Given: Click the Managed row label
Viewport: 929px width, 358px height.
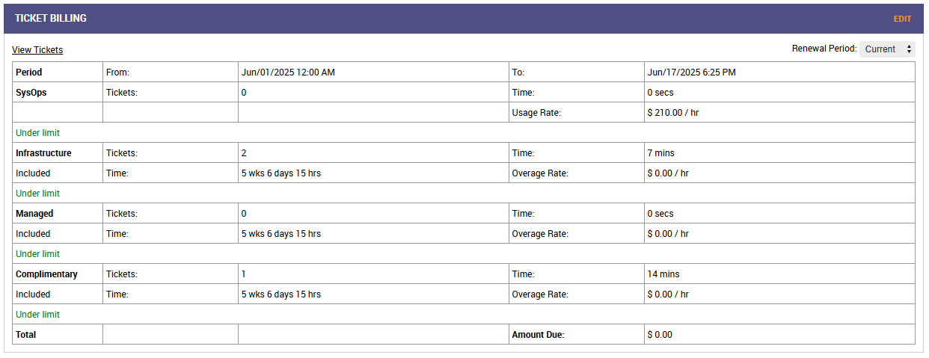Looking at the screenshot, I should pyautogui.click(x=34, y=214).
